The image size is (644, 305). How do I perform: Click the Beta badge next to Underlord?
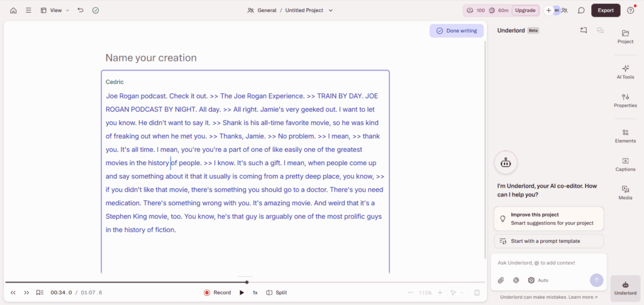coord(533,30)
